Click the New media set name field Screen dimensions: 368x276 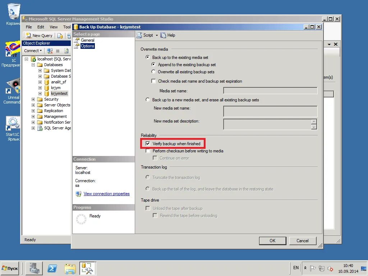click(x=270, y=111)
